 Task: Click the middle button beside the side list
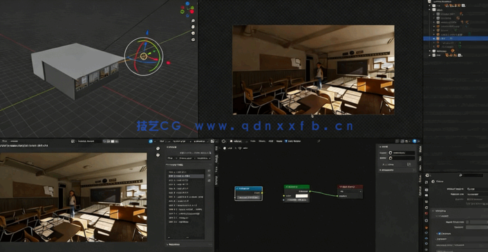click(209, 176)
